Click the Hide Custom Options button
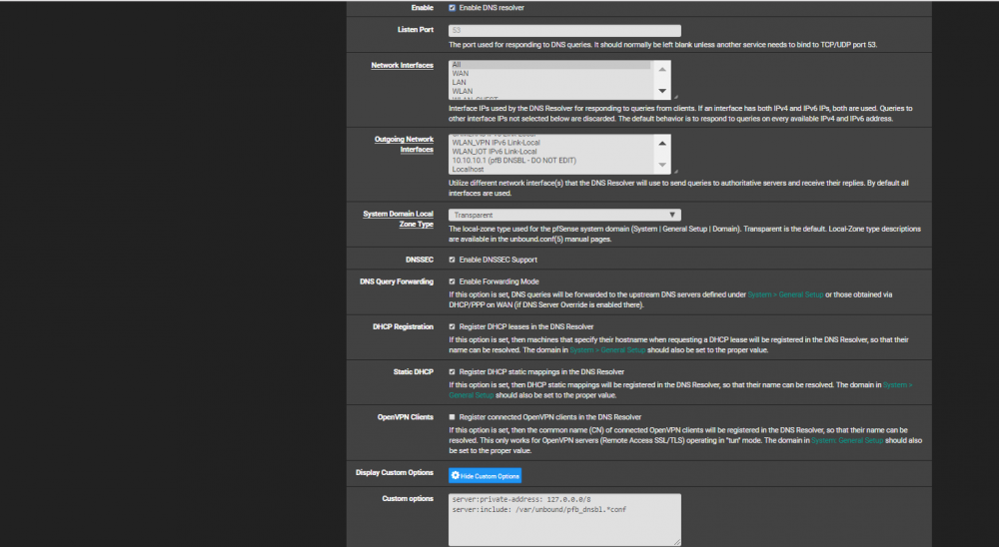The height and width of the screenshot is (547, 999). point(485,476)
